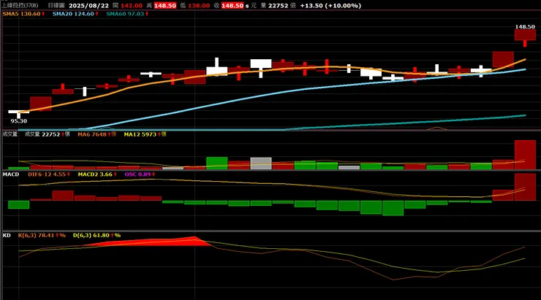This screenshot has width=541, height=300.
Task: Select the SMA20 124.60 legend
Action: point(75,14)
